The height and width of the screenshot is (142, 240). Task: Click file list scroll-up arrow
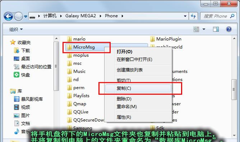(234, 39)
